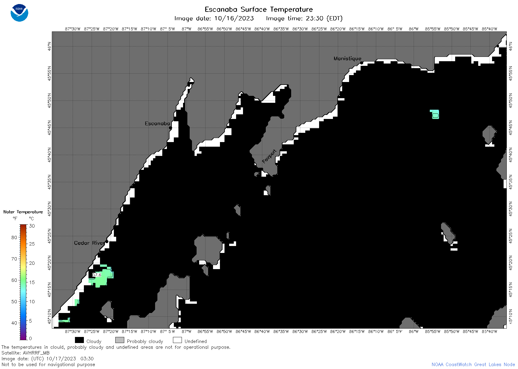Viewport: 518px width, 369px height.
Task: Click the black Cloudy legend swatch
Action: tap(79, 340)
